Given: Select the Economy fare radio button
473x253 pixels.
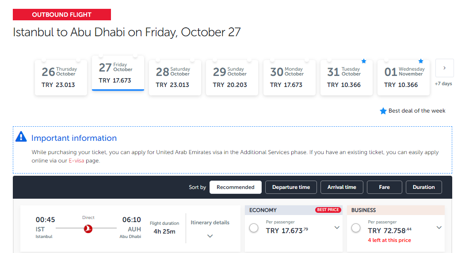Looking at the screenshot, I should tap(254, 228).
